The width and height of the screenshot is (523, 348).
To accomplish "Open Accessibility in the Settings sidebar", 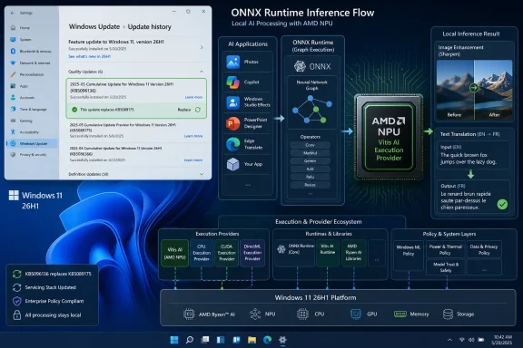I will click(x=25, y=132).
